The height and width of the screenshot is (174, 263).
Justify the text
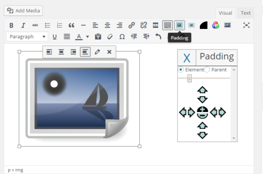[x=67, y=36]
